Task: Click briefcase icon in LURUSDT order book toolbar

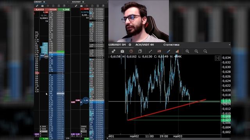Action: 43,6
